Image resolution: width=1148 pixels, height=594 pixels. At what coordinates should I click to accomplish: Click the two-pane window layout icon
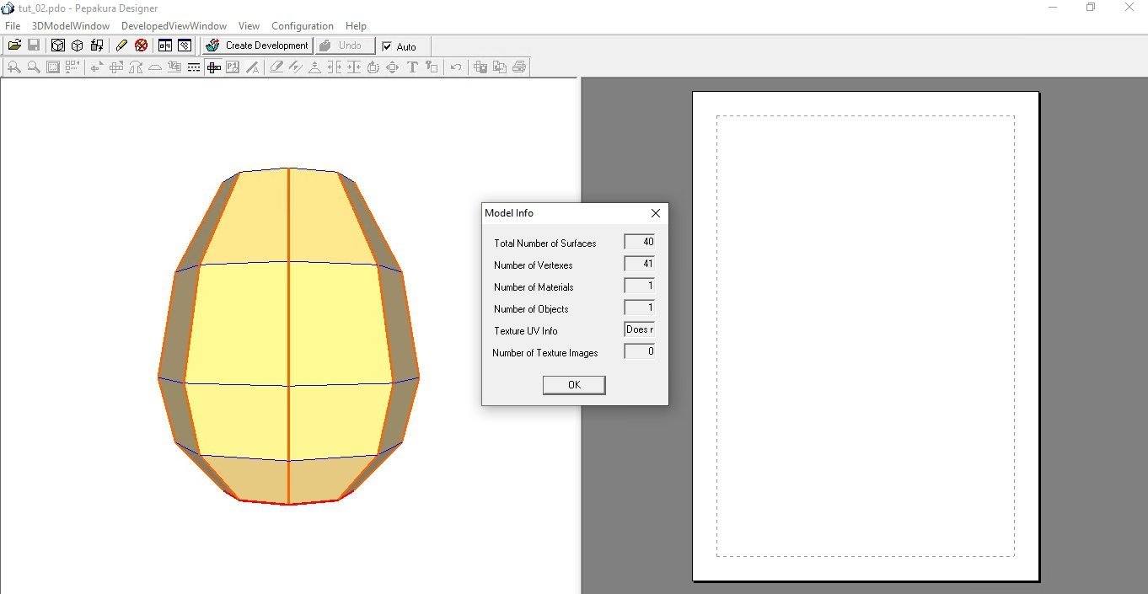coord(165,45)
